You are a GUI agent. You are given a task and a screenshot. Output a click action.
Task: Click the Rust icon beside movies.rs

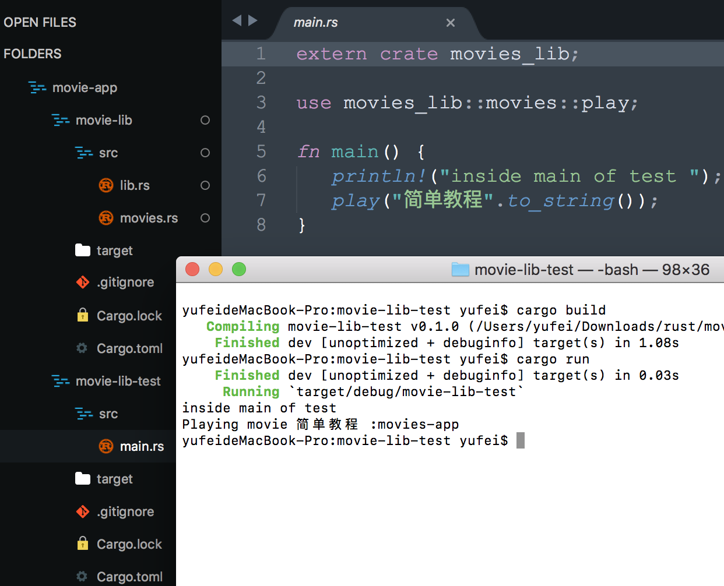(106, 218)
